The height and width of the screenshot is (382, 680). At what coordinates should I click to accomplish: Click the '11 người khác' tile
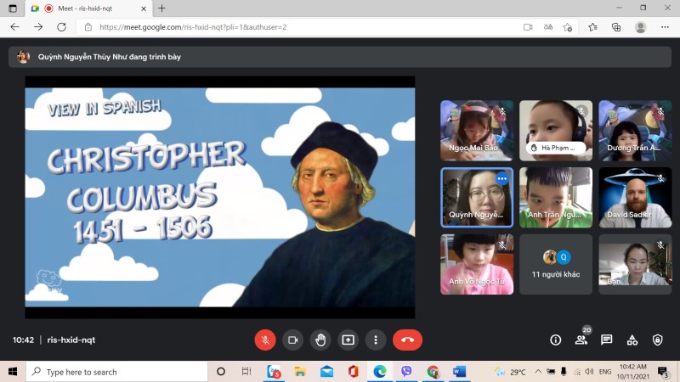[x=556, y=265]
